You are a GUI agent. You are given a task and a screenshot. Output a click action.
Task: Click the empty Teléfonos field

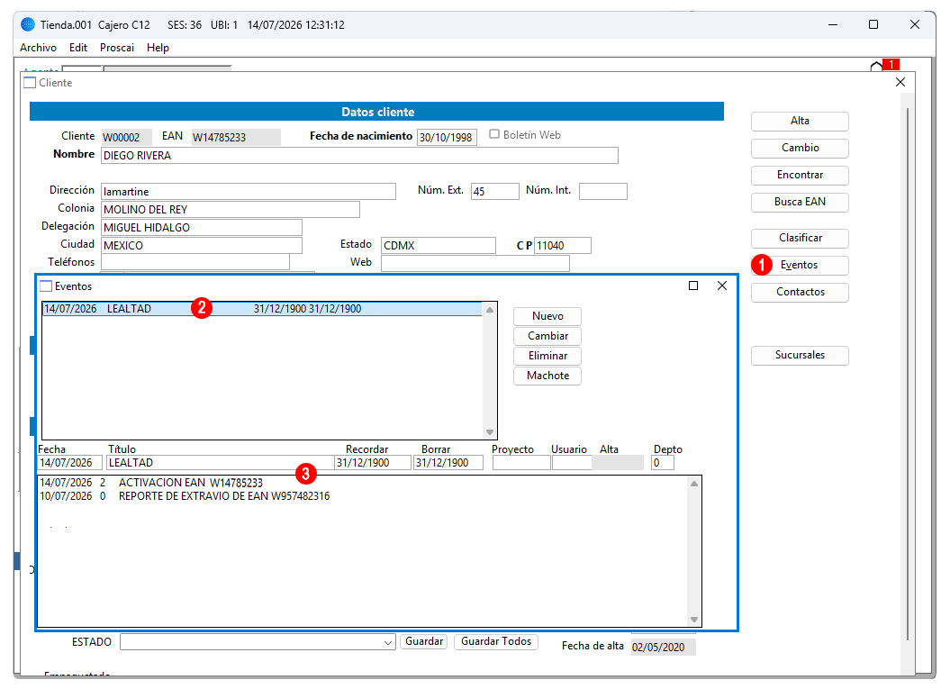click(195, 262)
